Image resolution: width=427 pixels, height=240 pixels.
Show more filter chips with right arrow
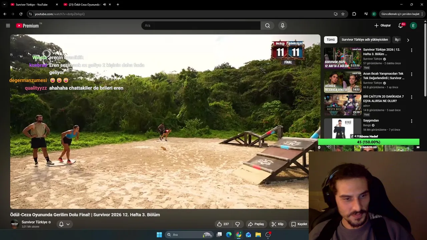[x=408, y=40]
